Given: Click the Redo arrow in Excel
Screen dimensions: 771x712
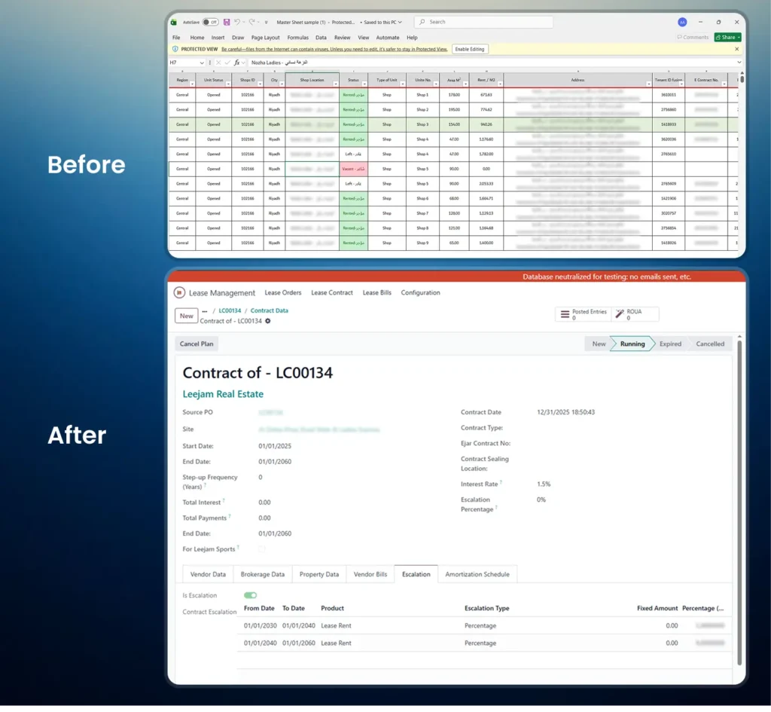Looking at the screenshot, I should click(x=251, y=22).
